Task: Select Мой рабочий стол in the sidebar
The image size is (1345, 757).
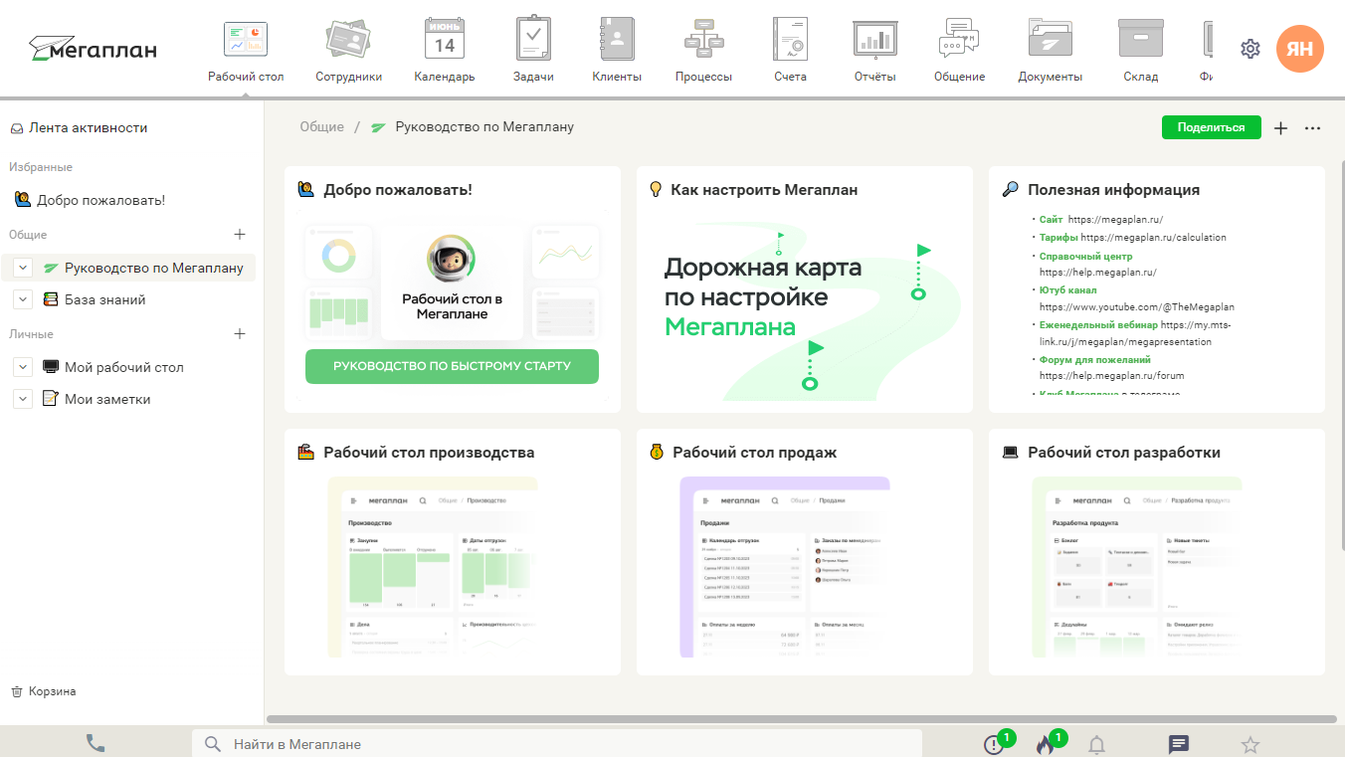Action: click(x=124, y=367)
